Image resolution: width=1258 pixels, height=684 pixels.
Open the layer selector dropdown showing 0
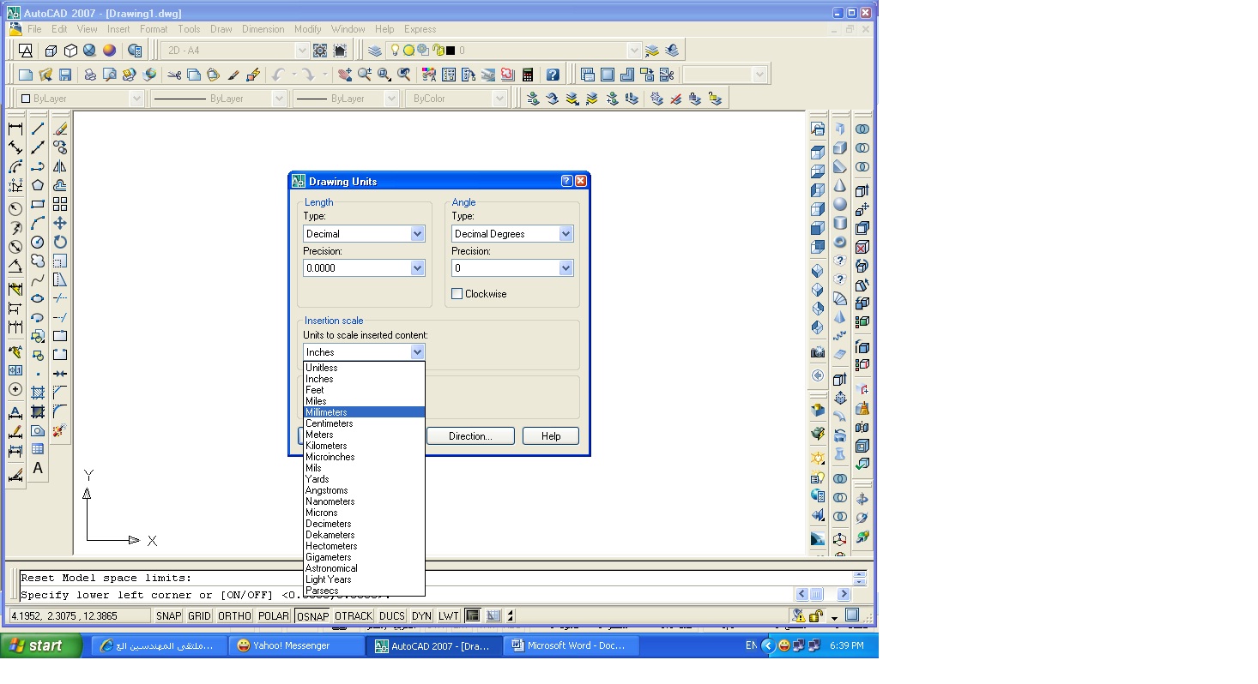pos(513,51)
